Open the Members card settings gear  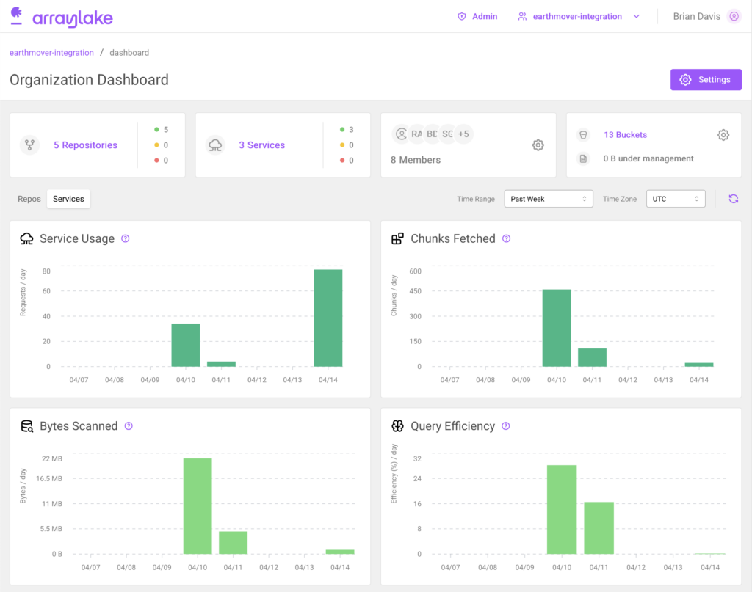pos(538,145)
